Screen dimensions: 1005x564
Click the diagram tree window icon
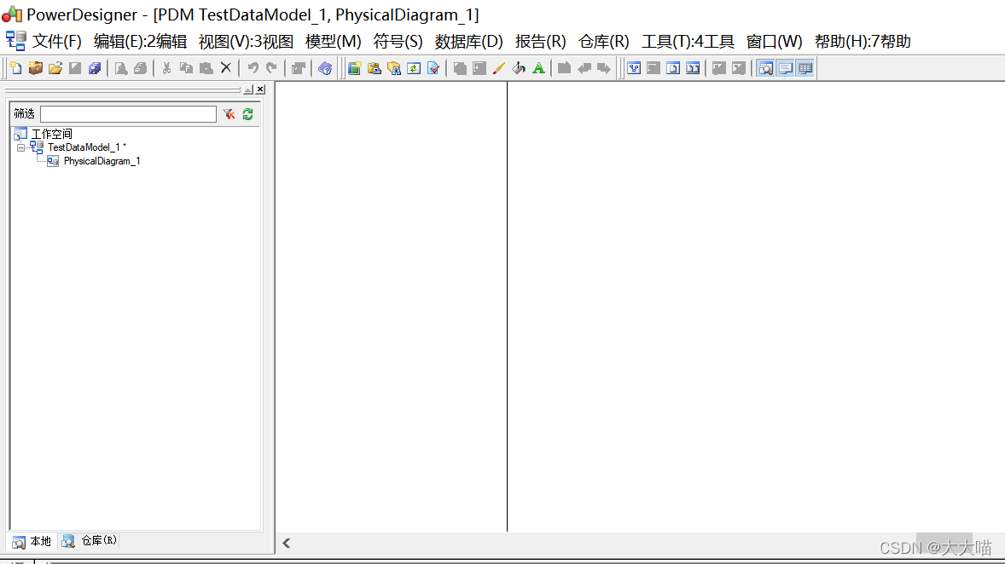click(x=634, y=68)
